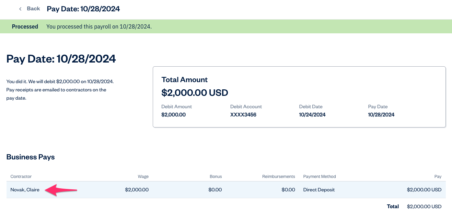Click the $0.00 bonus cell

[215, 190]
